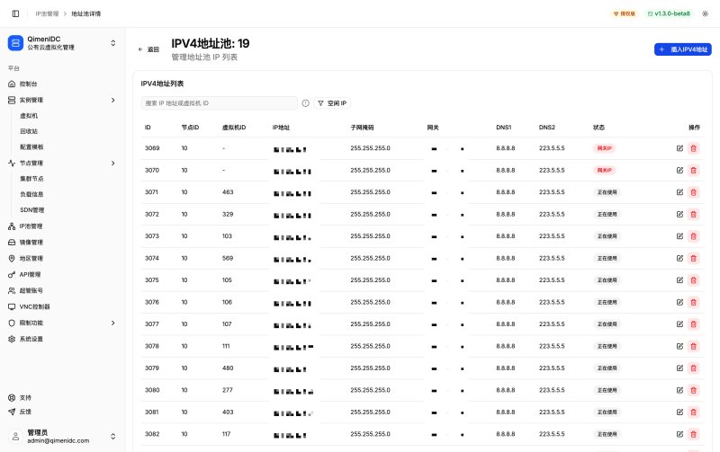The width and height of the screenshot is (720, 452).
Task: Expand the 限制功能 section chevron
Action: [113, 323]
